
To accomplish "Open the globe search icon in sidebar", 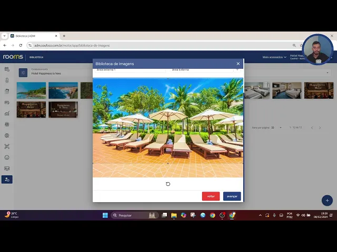I will coord(7,135).
